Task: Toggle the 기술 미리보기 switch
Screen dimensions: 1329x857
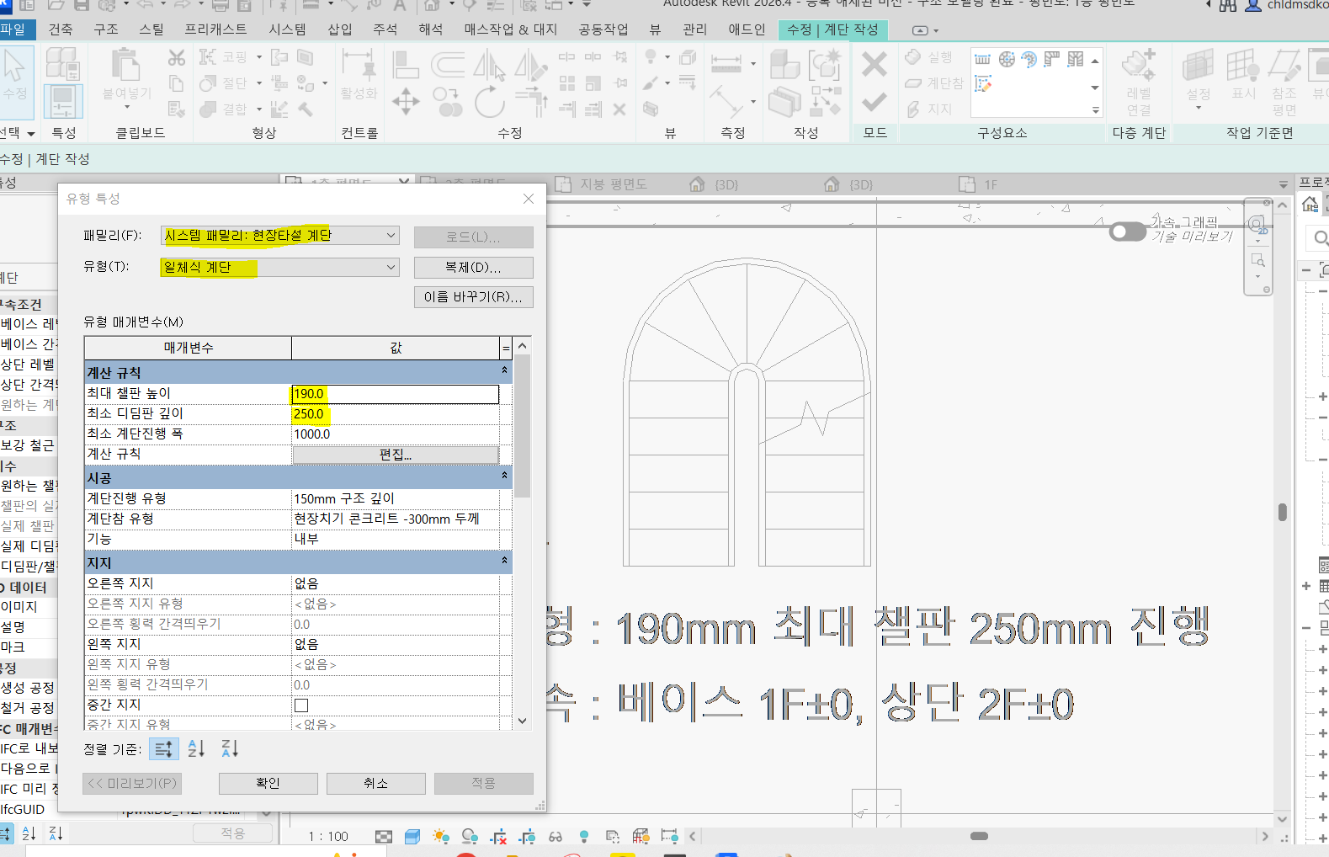Action: pyautogui.click(x=1127, y=232)
